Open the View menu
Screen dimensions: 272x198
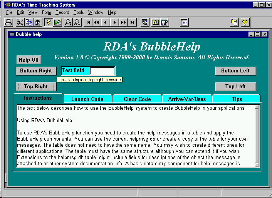click(33, 12)
